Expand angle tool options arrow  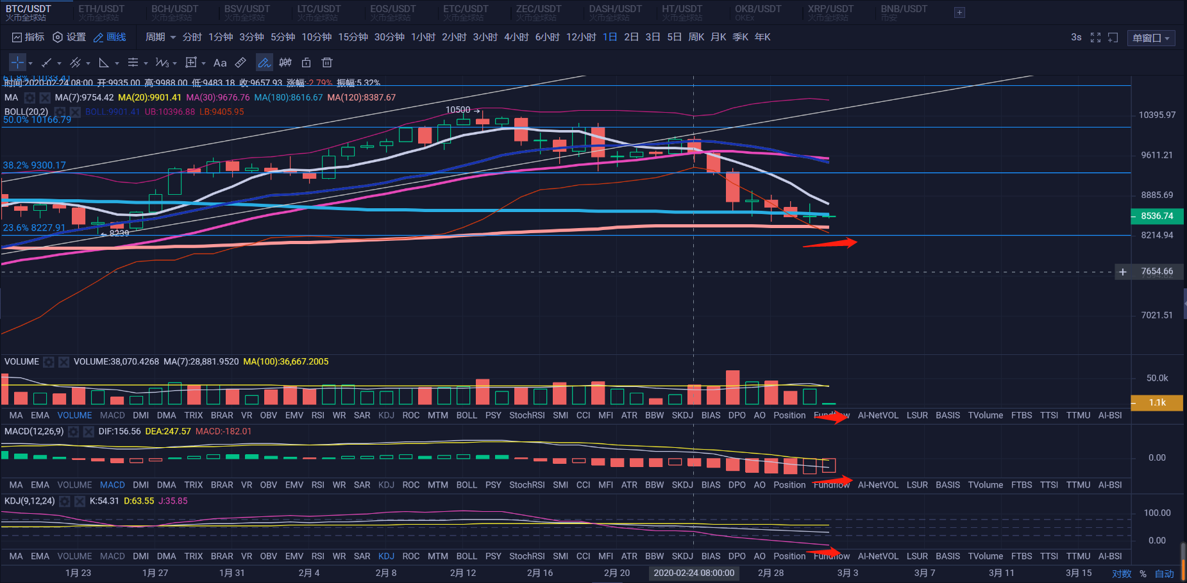tap(117, 63)
